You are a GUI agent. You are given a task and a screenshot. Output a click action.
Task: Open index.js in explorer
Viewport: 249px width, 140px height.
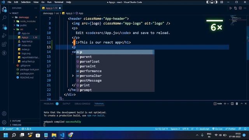tap(25, 49)
